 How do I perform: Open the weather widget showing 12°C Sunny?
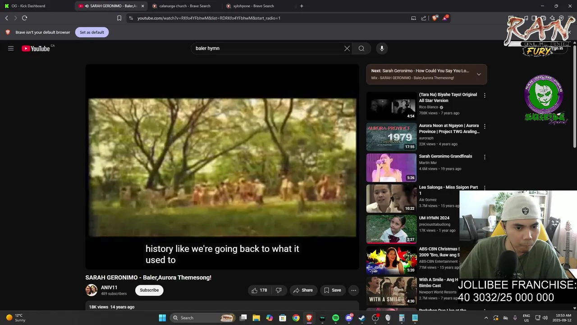pyautogui.click(x=15, y=318)
